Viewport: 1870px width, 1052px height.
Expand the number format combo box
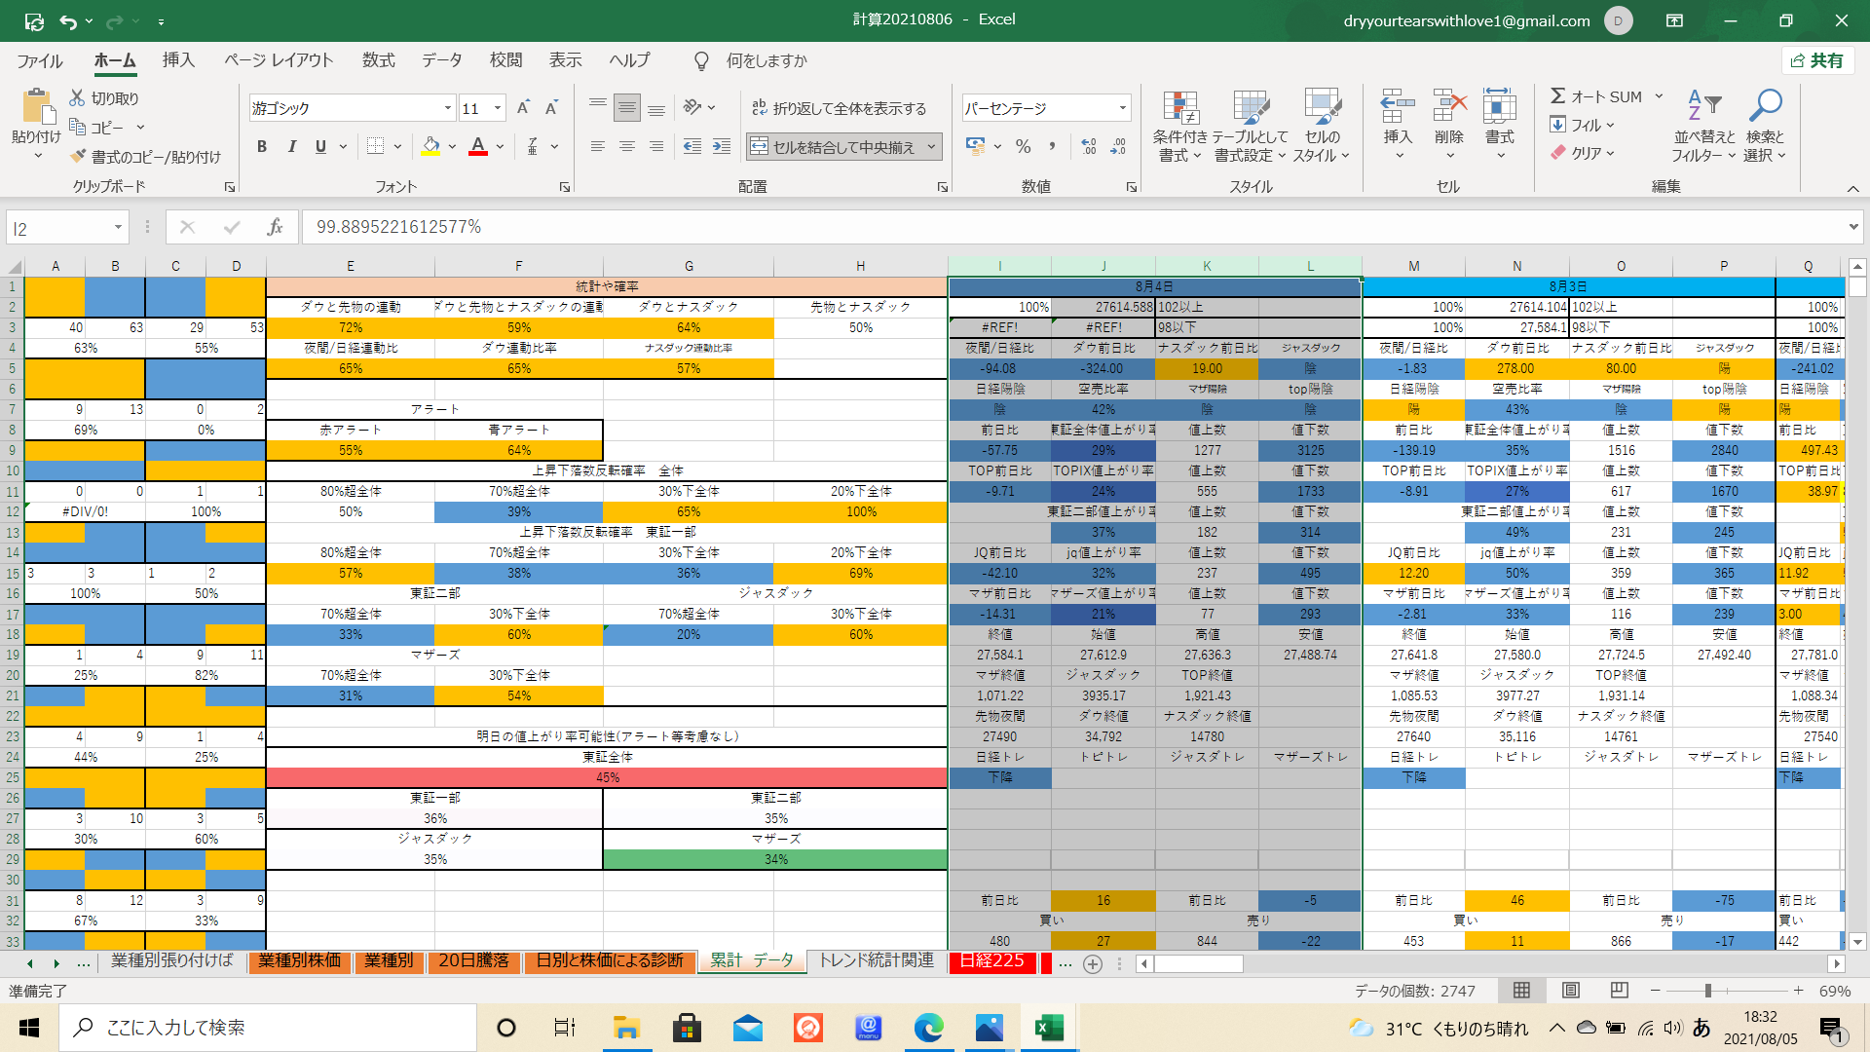(x=1123, y=108)
